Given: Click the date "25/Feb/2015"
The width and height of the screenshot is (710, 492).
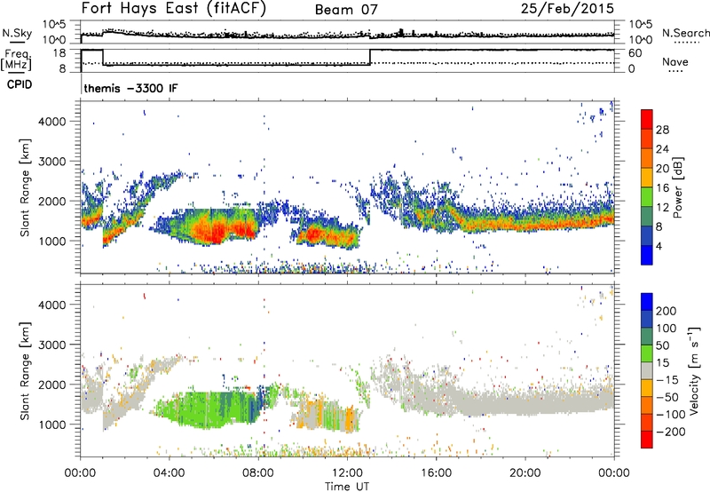Looking at the screenshot, I should [x=567, y=9].
